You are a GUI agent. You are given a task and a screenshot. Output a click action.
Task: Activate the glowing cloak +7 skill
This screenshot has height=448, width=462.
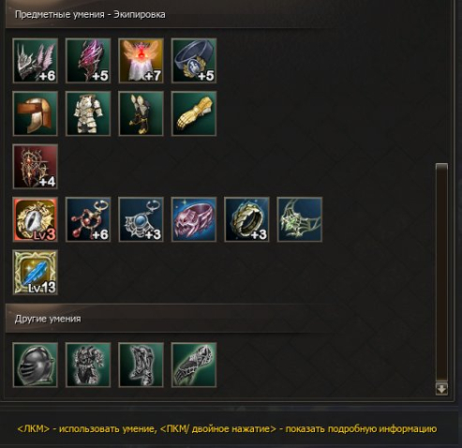(141, 61)
